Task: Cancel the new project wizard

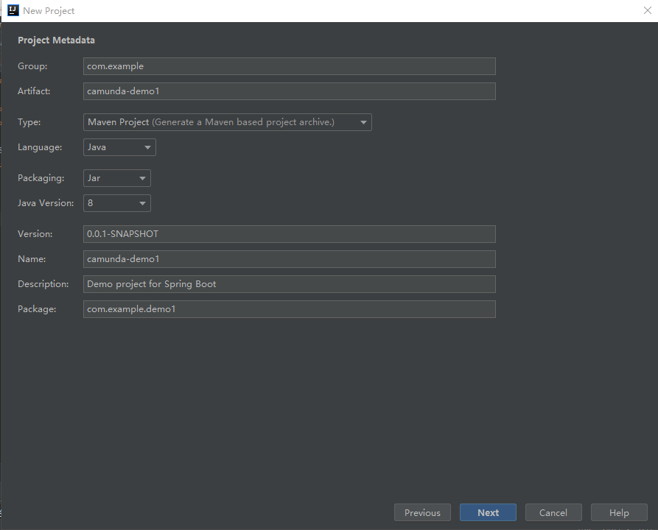Action: [553, 513]
